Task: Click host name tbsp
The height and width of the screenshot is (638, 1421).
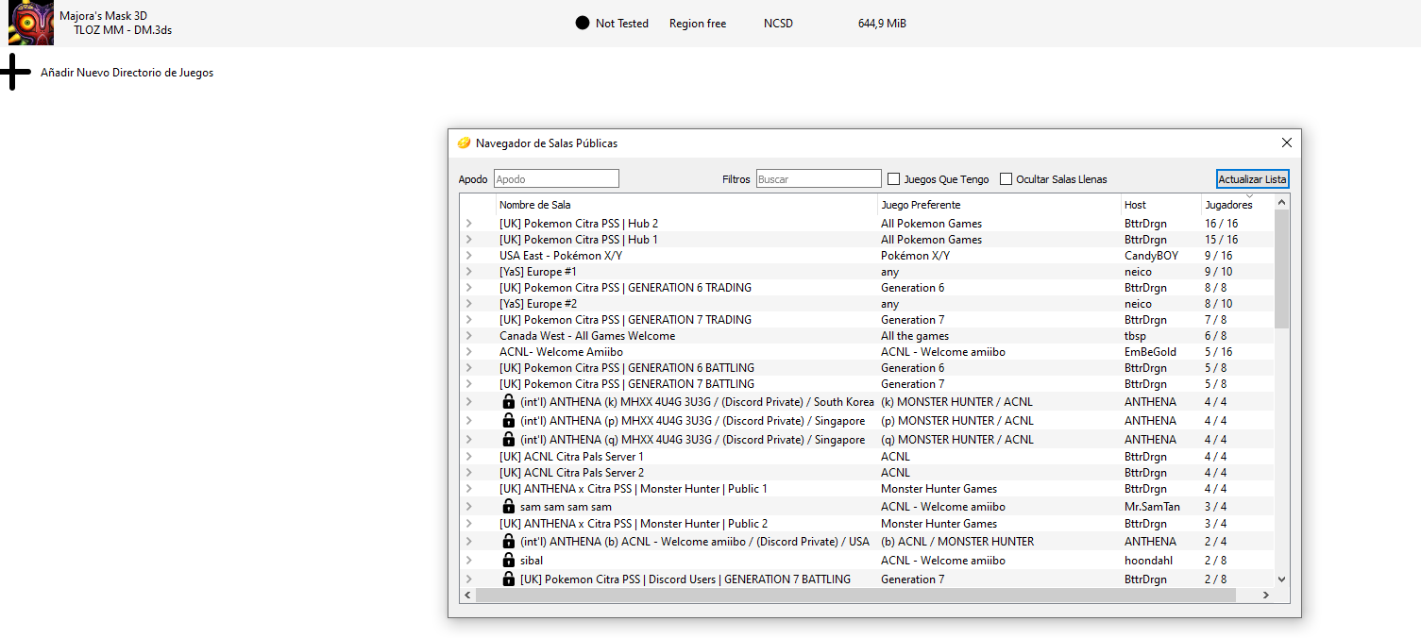Action: click(1135, 336)
